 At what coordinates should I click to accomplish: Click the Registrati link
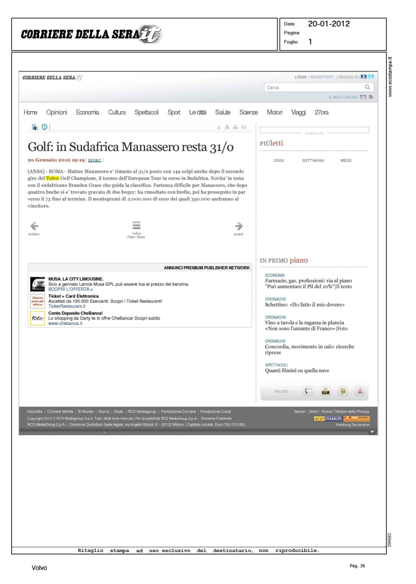click(322, 77)
